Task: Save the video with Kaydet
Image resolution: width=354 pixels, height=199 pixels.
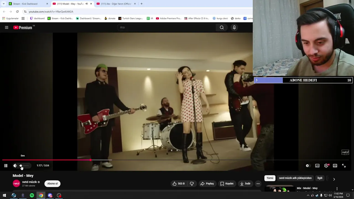Action: pos(227,184)
